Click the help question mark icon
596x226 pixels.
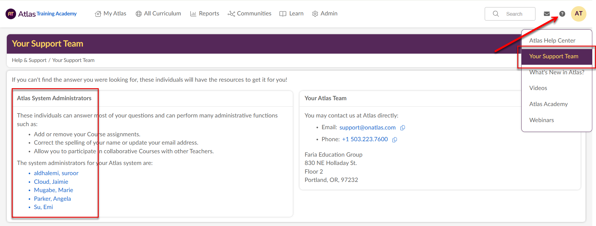[562, 14]
